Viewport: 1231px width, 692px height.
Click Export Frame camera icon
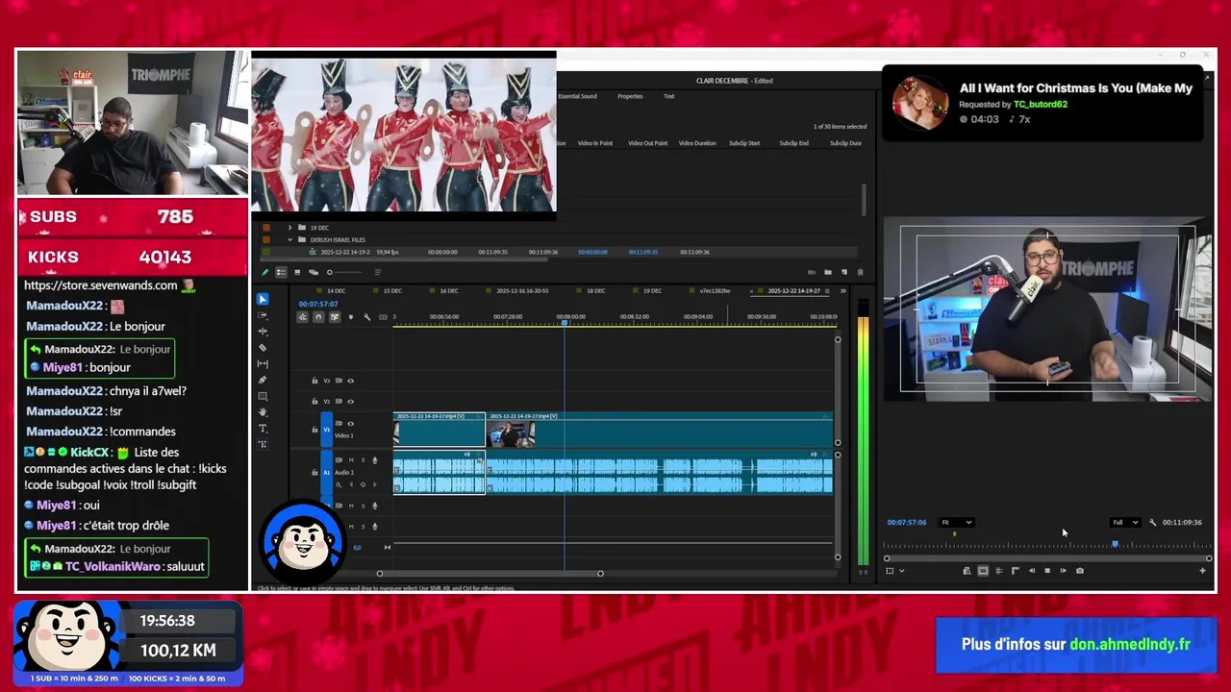pyautogui.click(x=1080, y=571)
